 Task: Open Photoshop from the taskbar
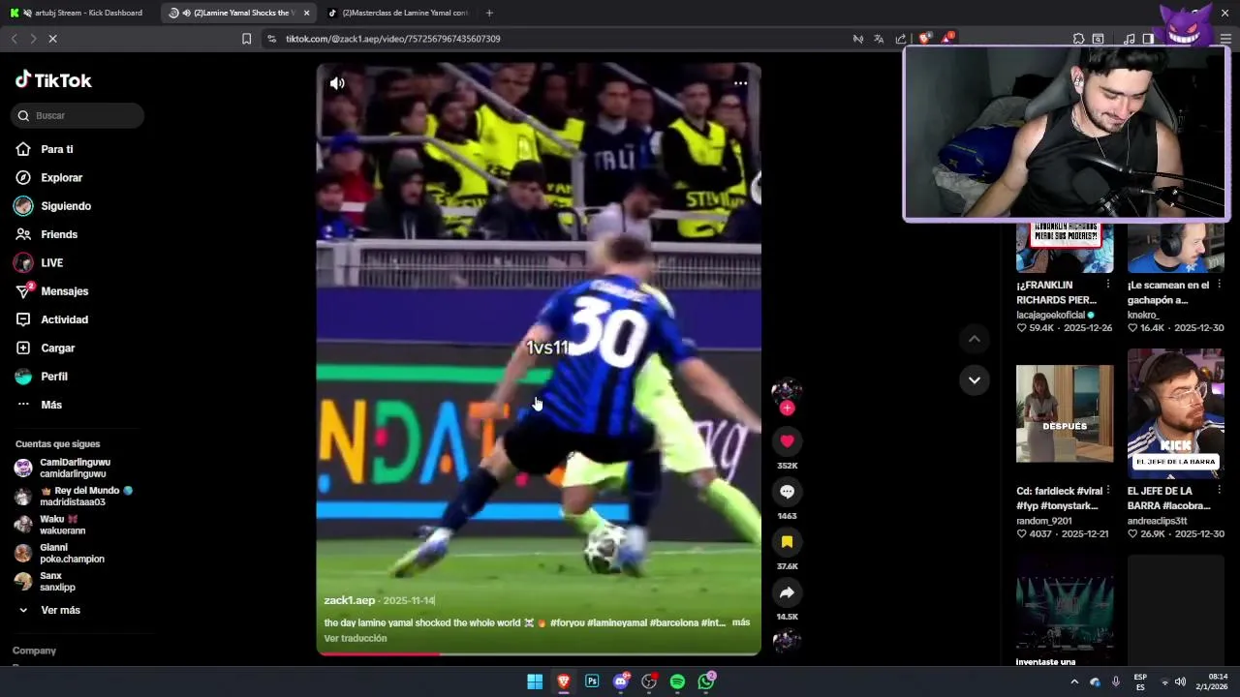point(592,682)
